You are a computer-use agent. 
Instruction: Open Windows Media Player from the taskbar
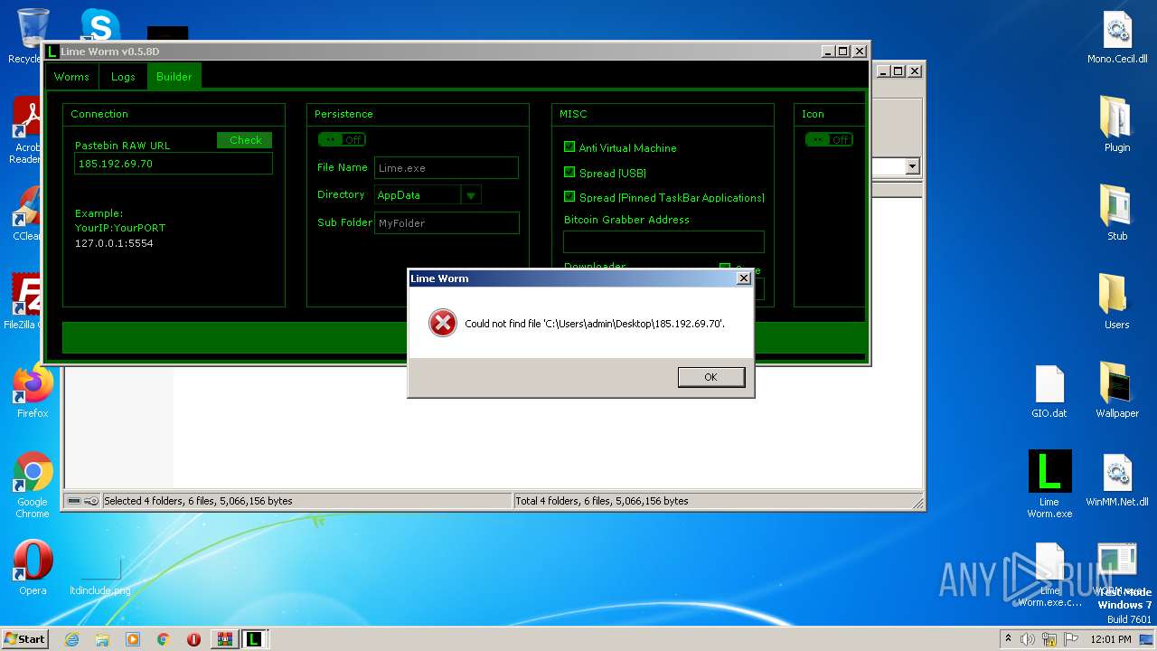pos(133,639)
